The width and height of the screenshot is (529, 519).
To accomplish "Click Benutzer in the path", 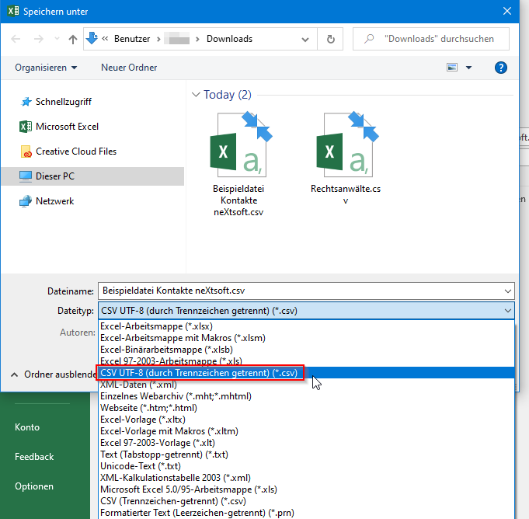I will point(132,39).
